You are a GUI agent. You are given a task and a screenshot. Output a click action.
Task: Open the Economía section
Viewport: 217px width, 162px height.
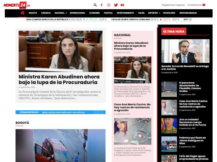click(x=94, y=13)
